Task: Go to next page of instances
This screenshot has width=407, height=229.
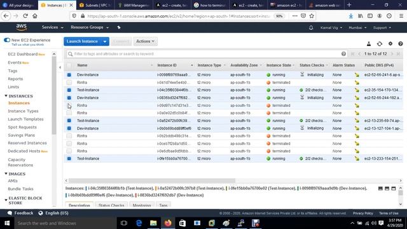Action: pos(392,53)
